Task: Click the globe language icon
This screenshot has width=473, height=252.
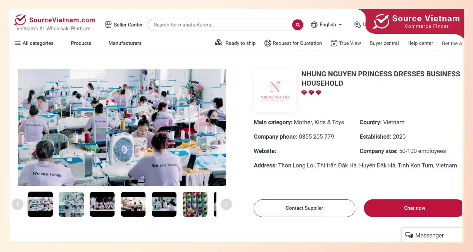Action: 314,25
